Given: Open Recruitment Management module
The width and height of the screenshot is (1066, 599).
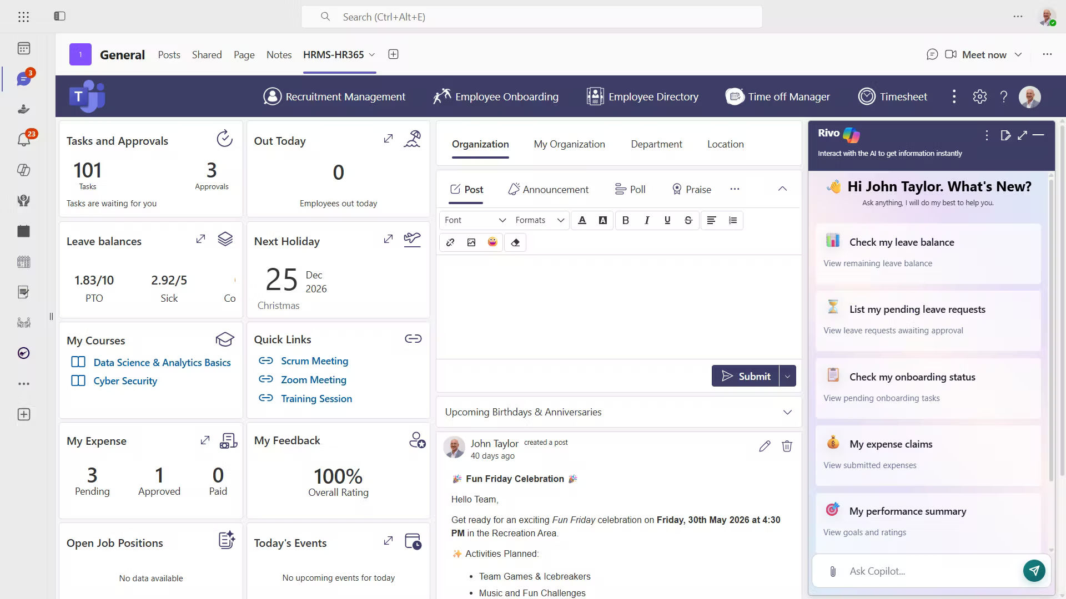Looking at the screenshot, I should (x=334, y=97).
